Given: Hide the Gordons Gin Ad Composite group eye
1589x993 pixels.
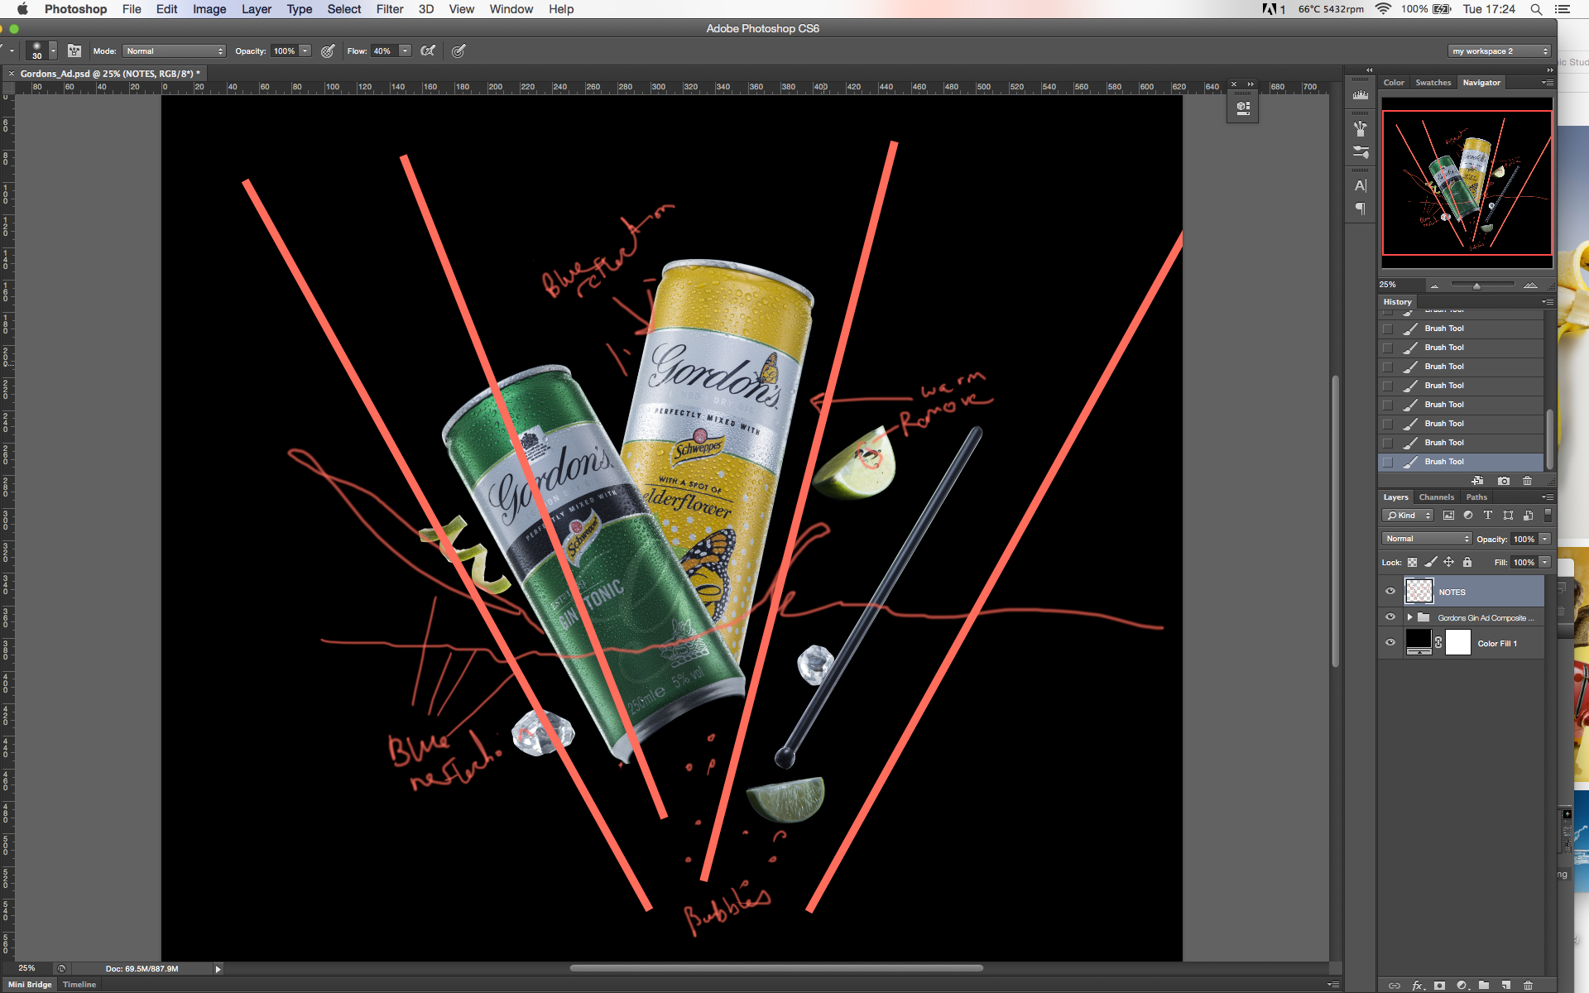Looking at the screenshot, I should point(1390,617).
